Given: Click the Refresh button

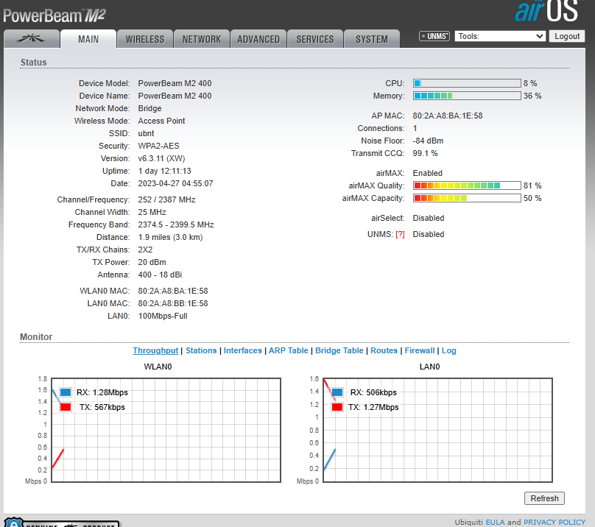Looking at the screenshot, I should coord(544,498).
